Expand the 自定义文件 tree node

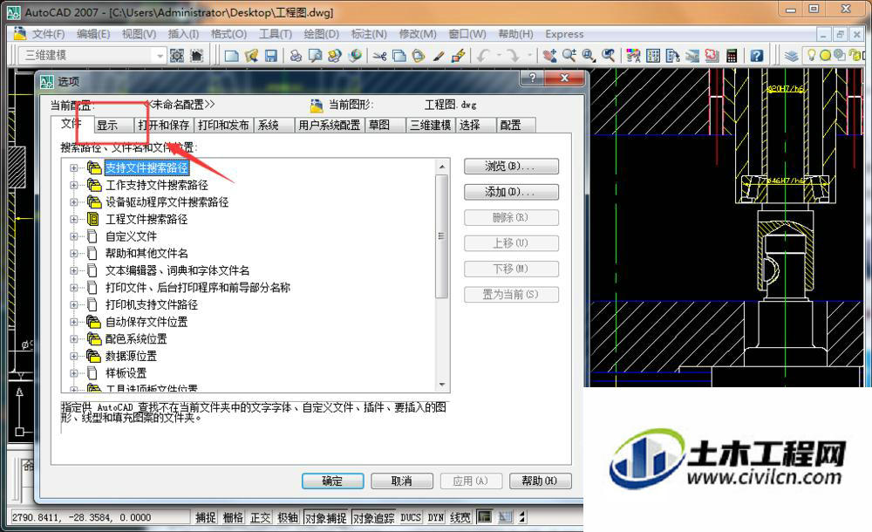tap(74, 236)
